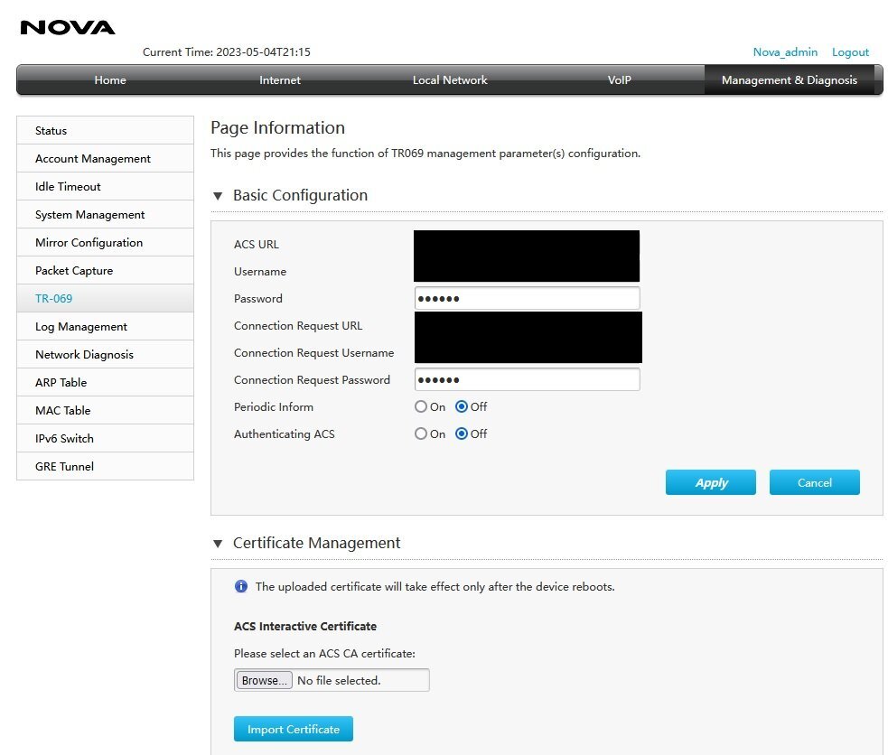Click the 'Authenticating ACS' label
This screenshot has height=755, width=888.
tap(285, 434)
